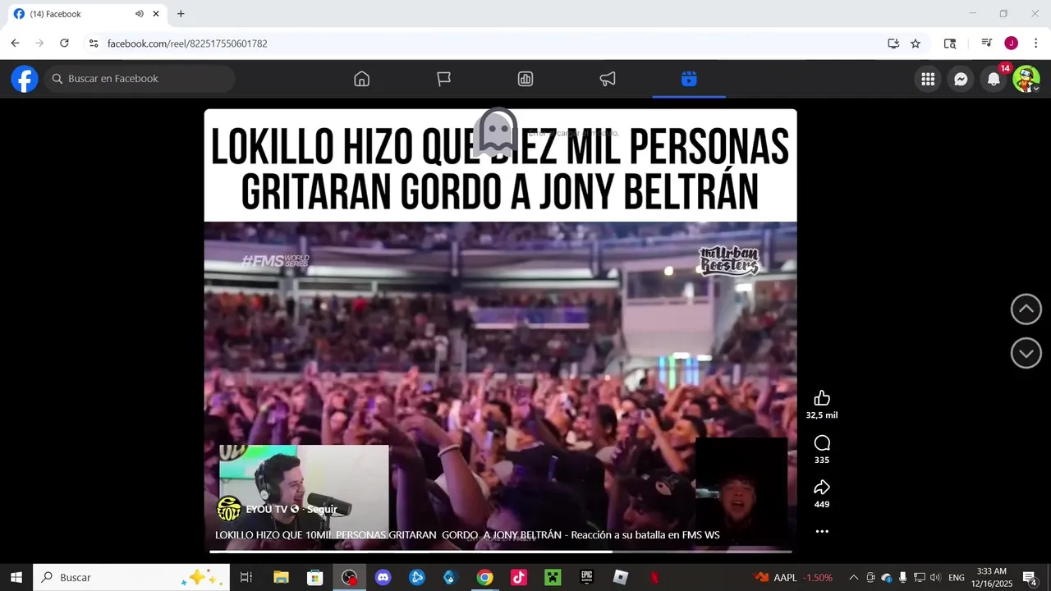Open the Facebook logo home link

pyautogui.click(x=25, y=79)
